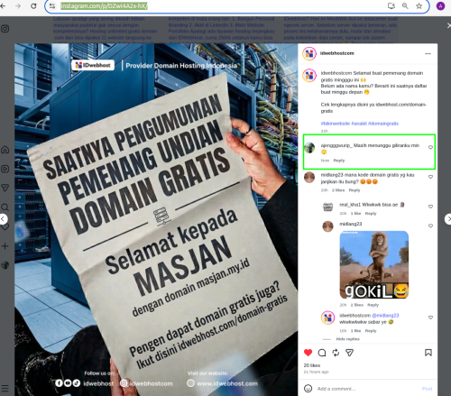This screenshot has height=396, width=451.
Task: Click the repost arrows icon
Action: 336,353
